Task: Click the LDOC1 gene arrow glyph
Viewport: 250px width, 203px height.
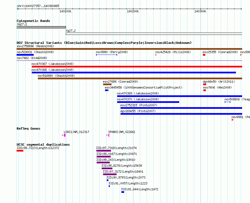Action: click(63, 135)
